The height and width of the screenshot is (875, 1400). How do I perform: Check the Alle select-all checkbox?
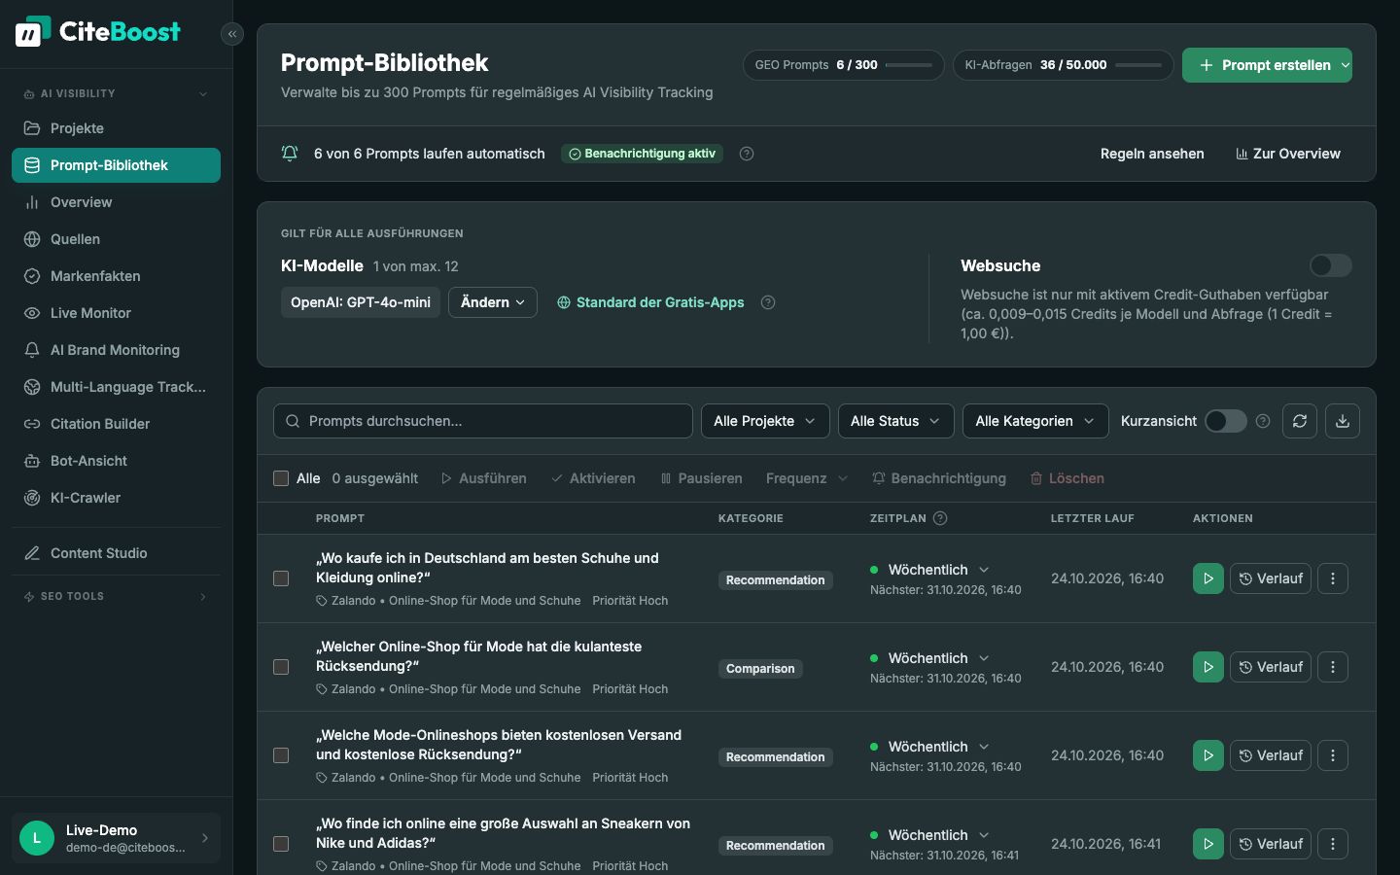(x=281, y=478)
